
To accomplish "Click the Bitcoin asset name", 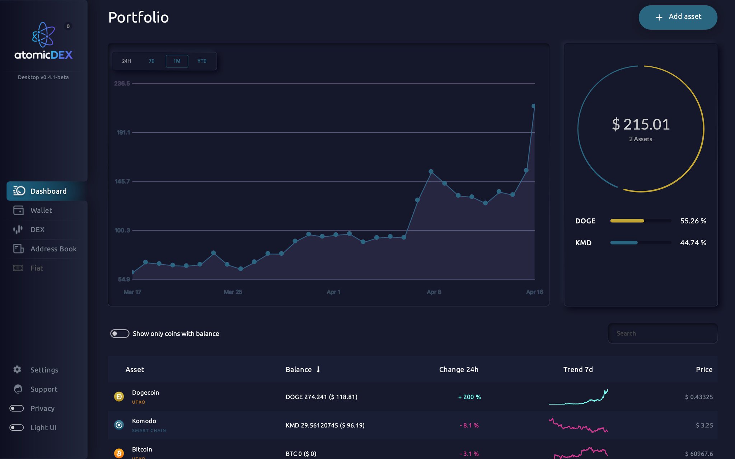I will coord(142,449).
